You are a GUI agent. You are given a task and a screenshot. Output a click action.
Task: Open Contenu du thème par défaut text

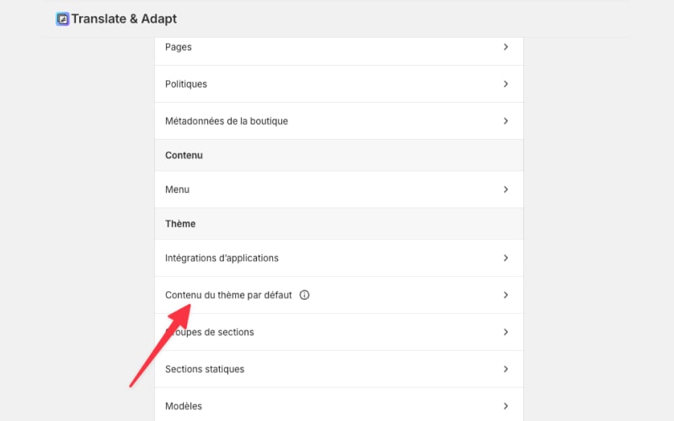[x=228, y=296]
